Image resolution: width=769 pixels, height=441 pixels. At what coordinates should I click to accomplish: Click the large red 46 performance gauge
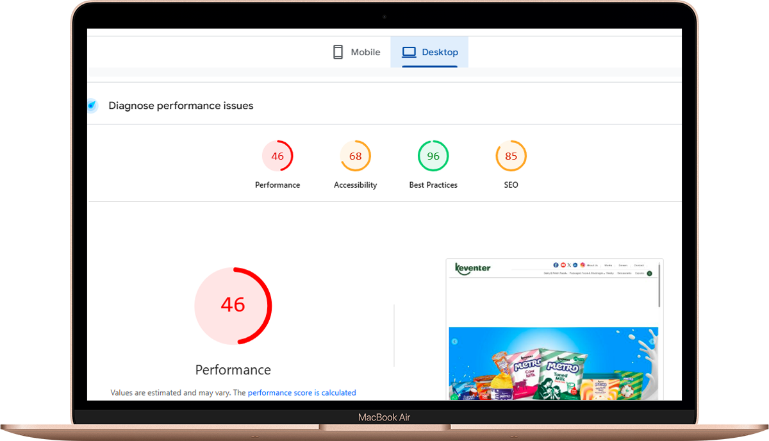coord(233,305)
